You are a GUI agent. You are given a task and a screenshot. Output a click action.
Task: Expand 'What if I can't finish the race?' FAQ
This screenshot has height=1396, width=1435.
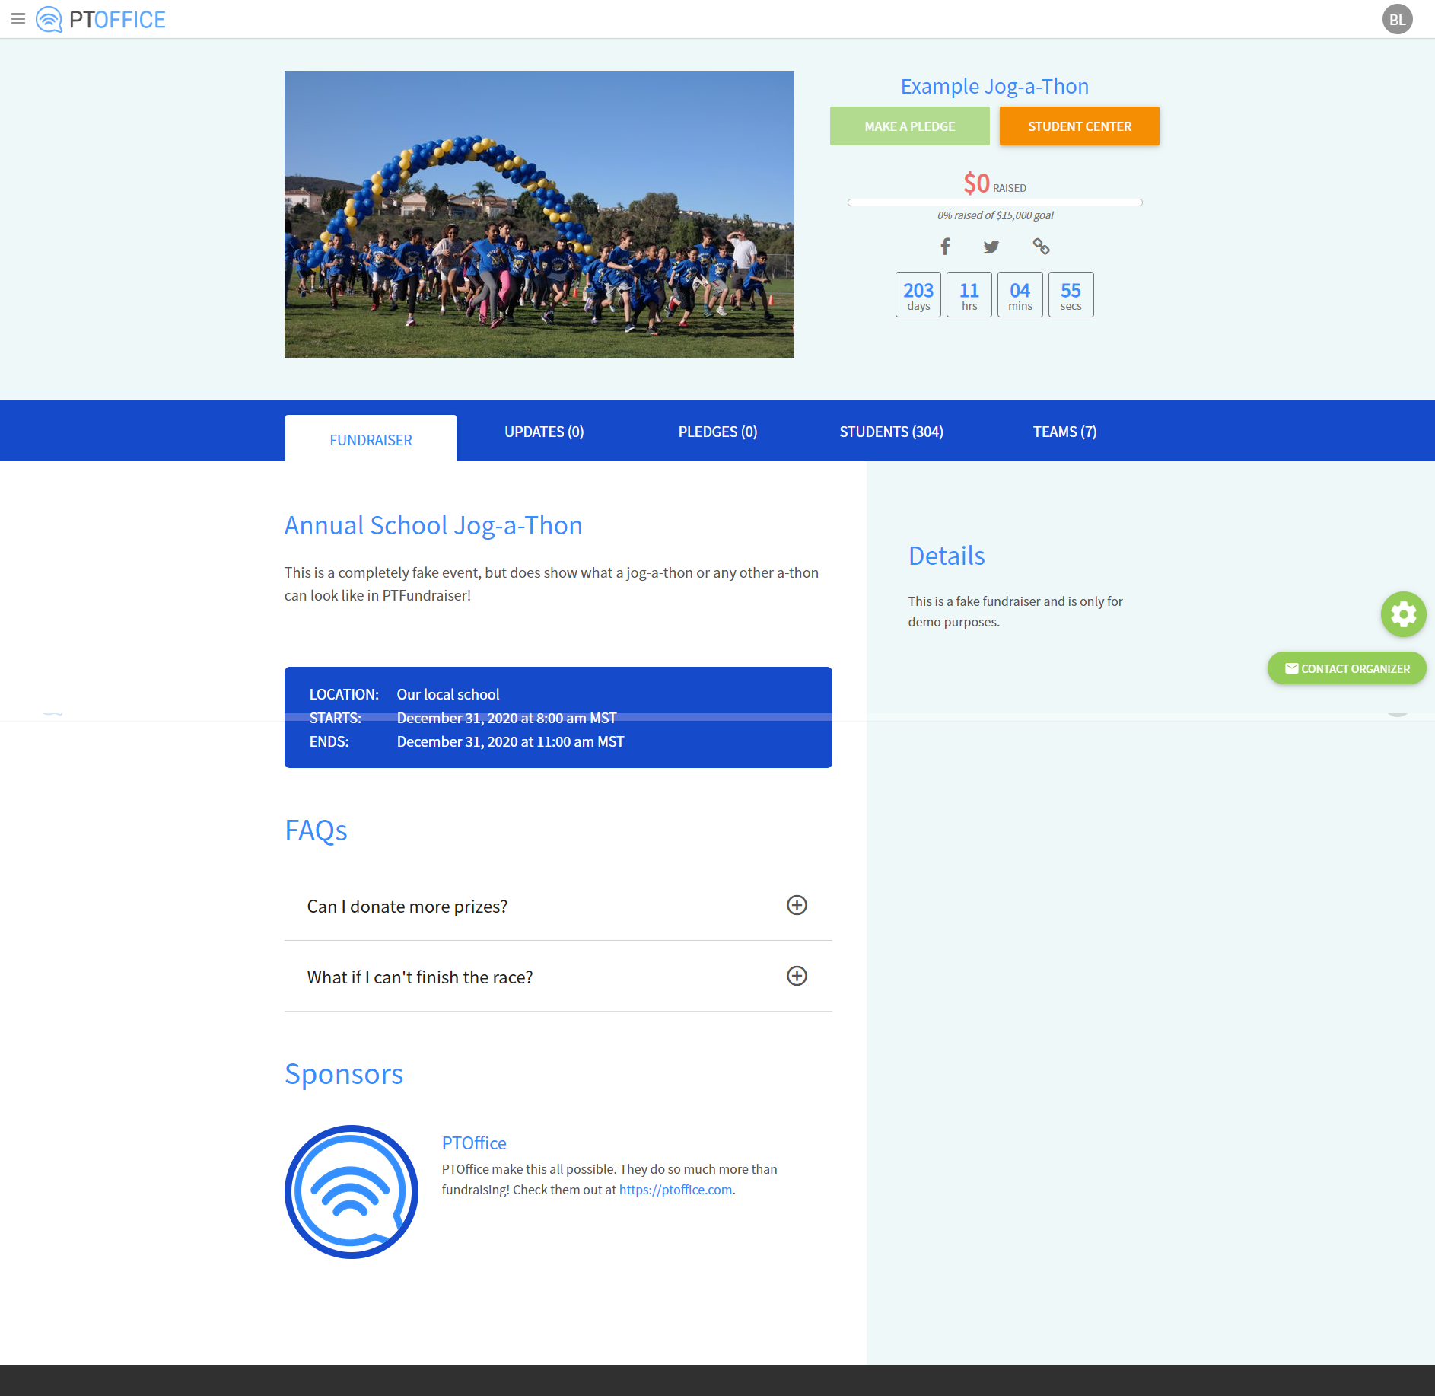pyautogui.click(x=558, y=977)
